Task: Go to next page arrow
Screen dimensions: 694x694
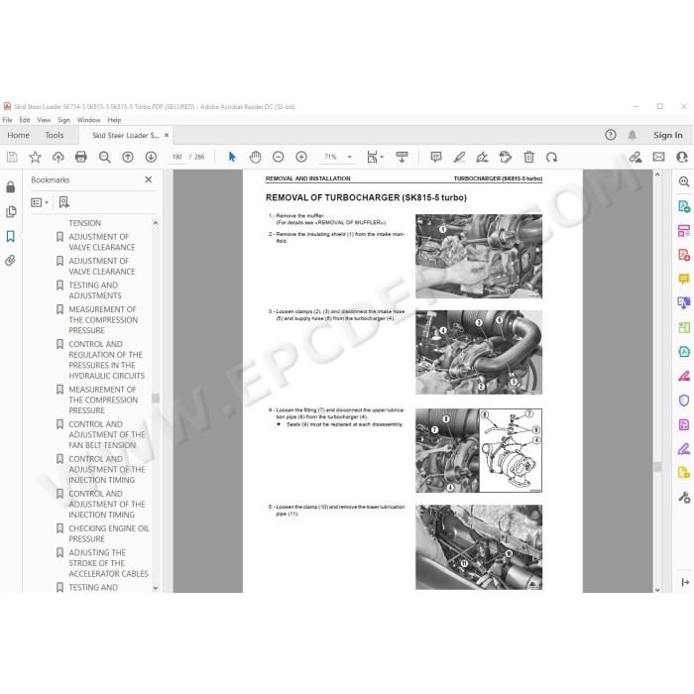Action: coord(151,157)
